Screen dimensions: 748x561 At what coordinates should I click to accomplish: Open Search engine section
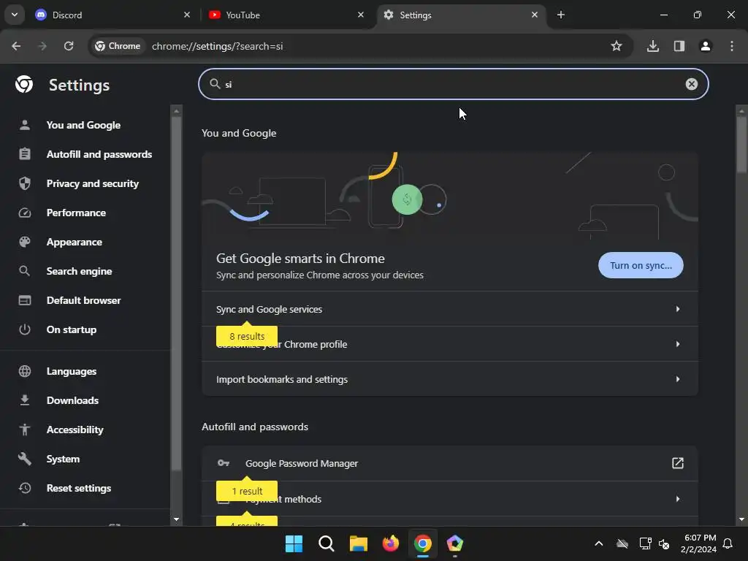(x=79, y=271)
